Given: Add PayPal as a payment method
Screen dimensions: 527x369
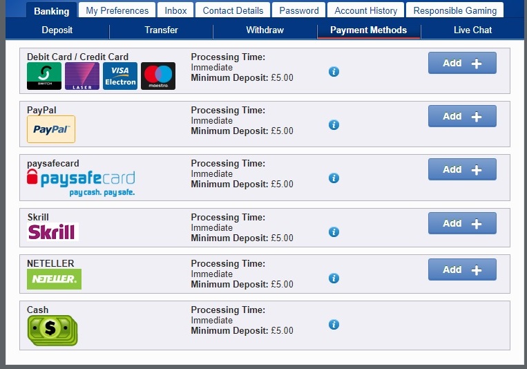Looking at the screenshot, I should click(462, 116).
